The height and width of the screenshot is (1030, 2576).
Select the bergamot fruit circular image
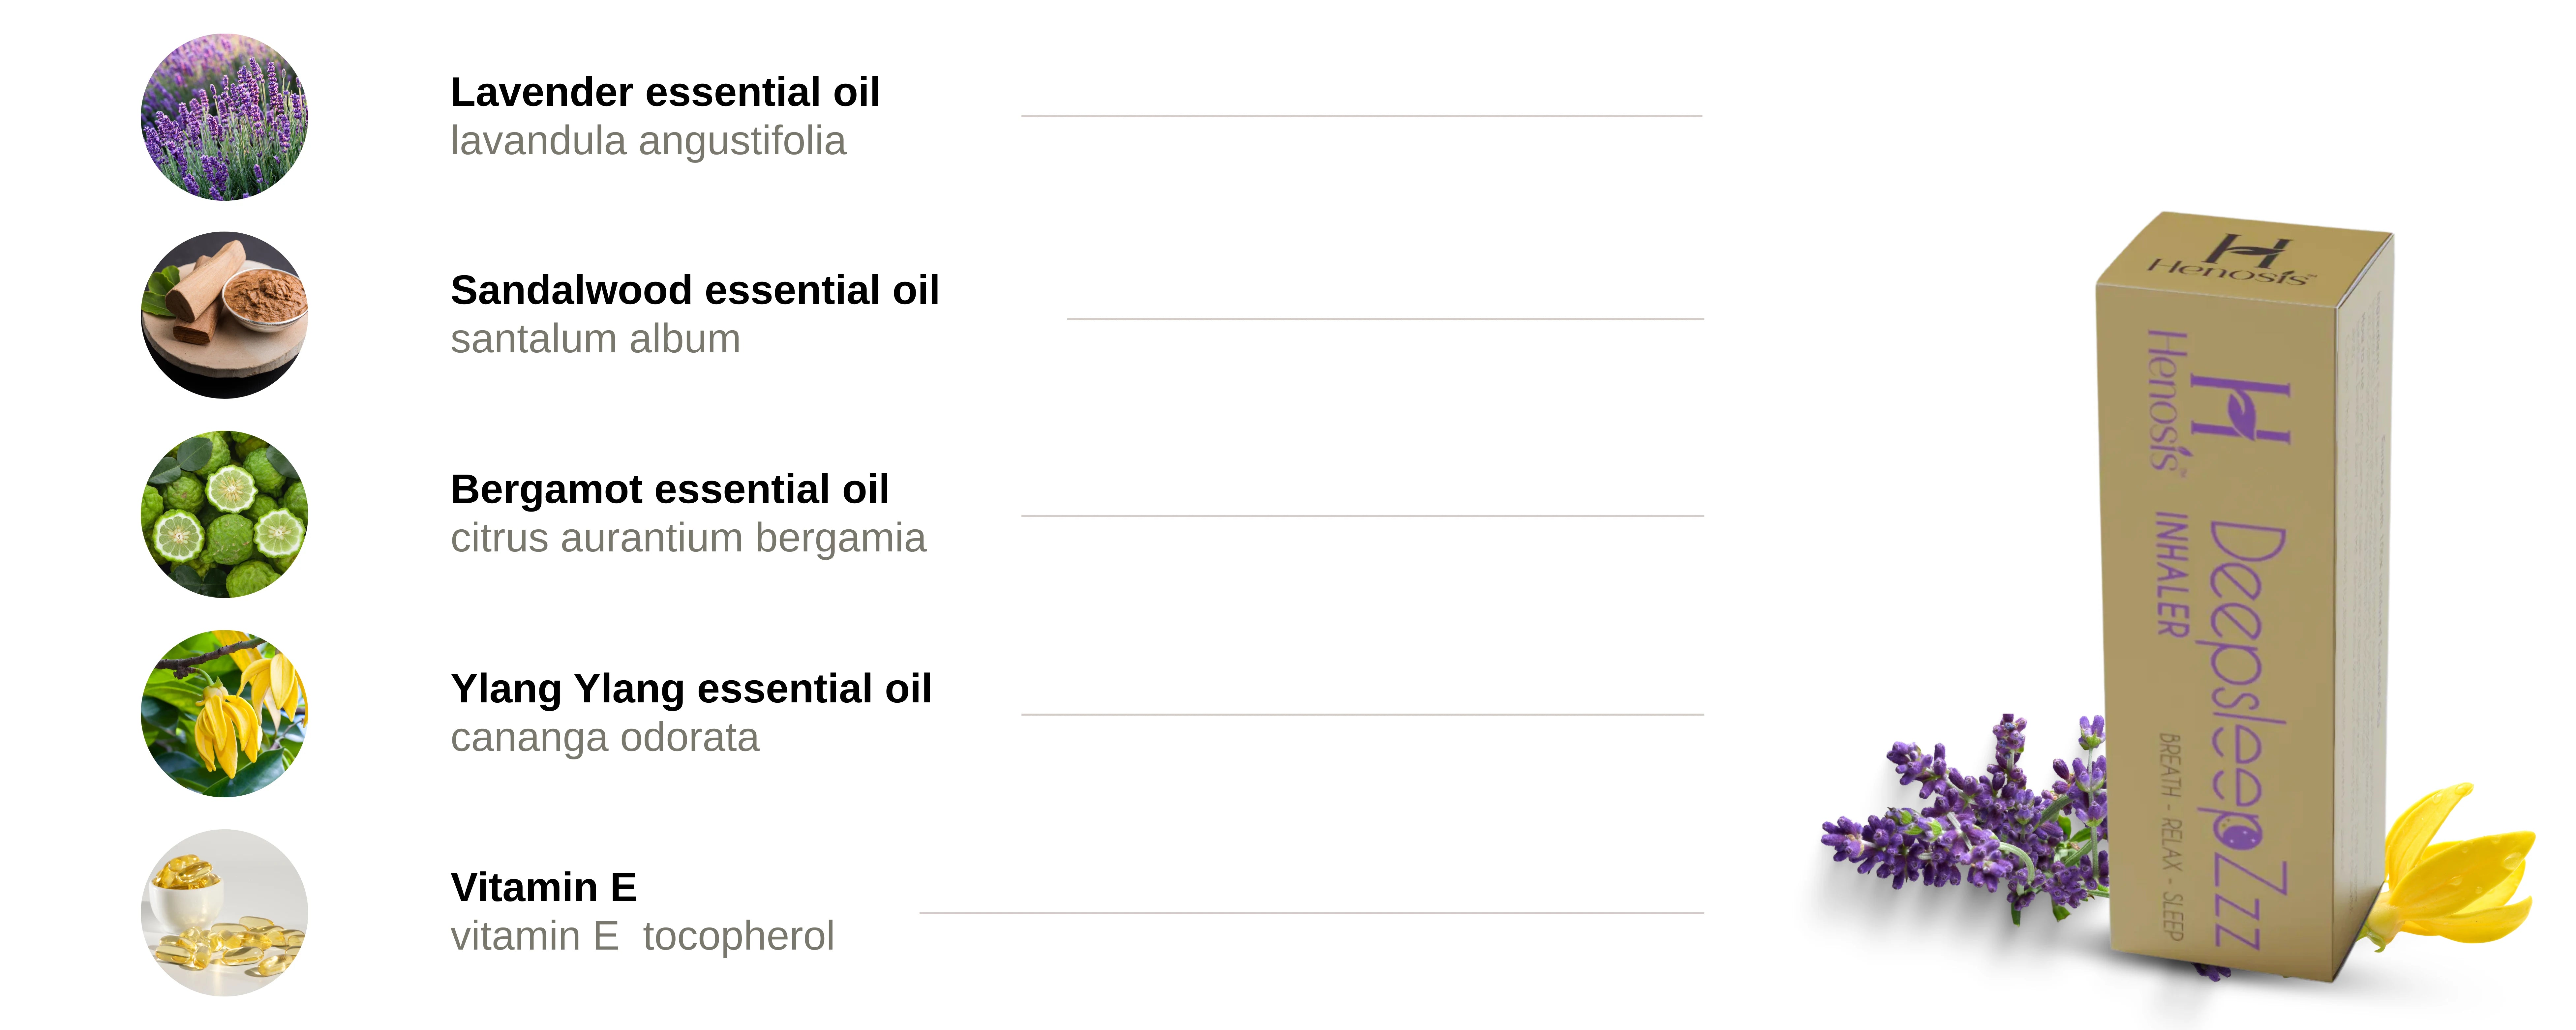click(x=224, y=514)
